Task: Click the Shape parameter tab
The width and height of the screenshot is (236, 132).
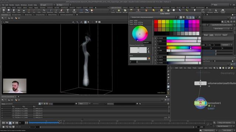Action: [206, 35]
